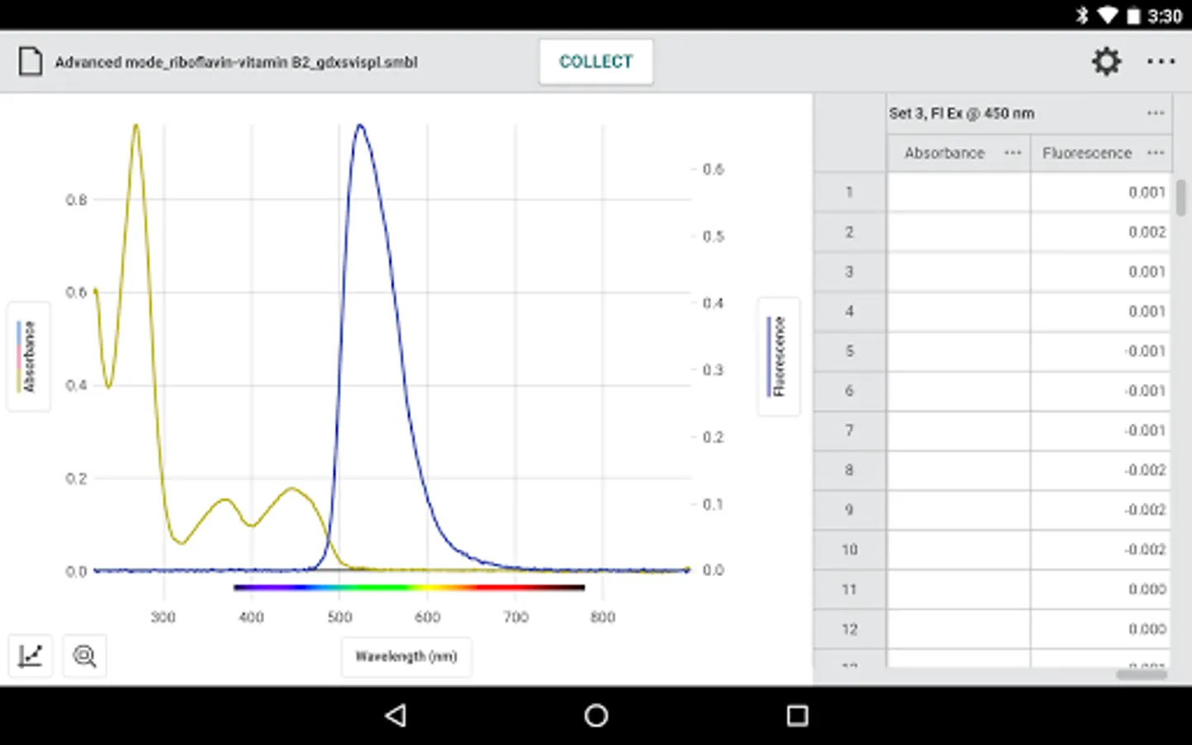Select row 8 header
This screenshot has height=745, width=1192.
click(x=849, y=470)
